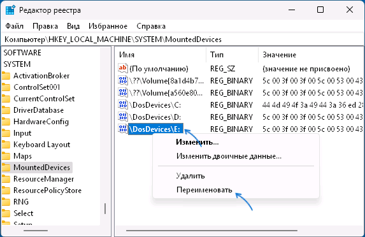Click the DriverDatabase folder icon
This screenshot has height=237, width=365.
click(6, 110)
